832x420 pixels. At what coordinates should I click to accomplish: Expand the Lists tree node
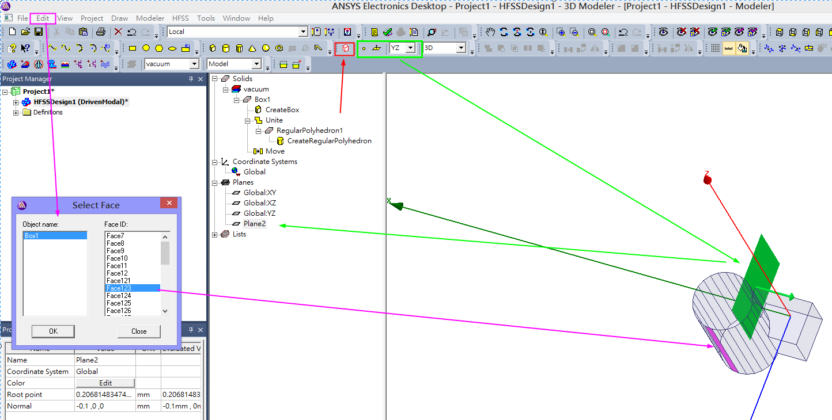point(215,234)
